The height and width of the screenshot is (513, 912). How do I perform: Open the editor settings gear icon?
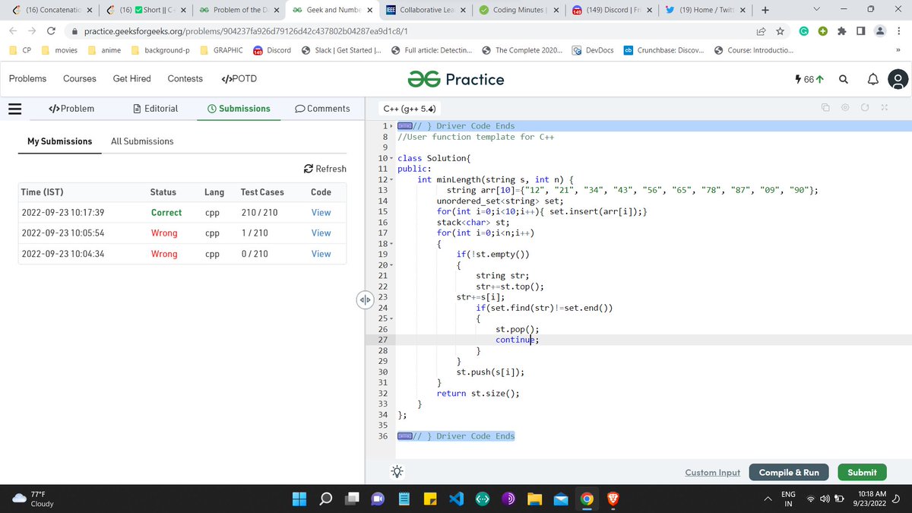pos(845,109)
